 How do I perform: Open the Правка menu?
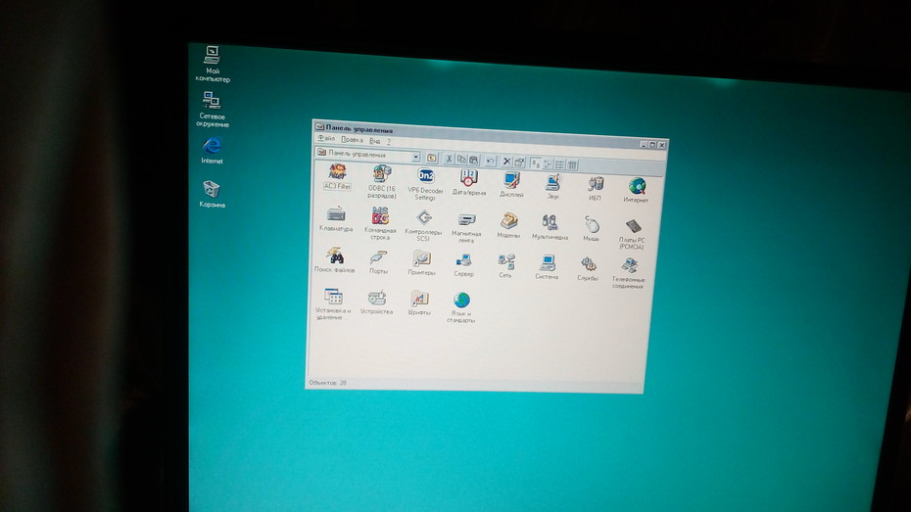352,139
